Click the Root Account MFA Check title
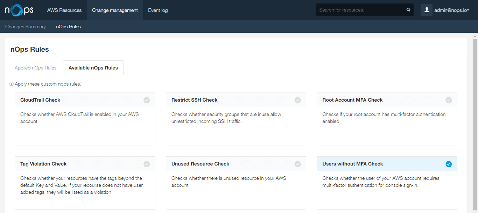 352,100
